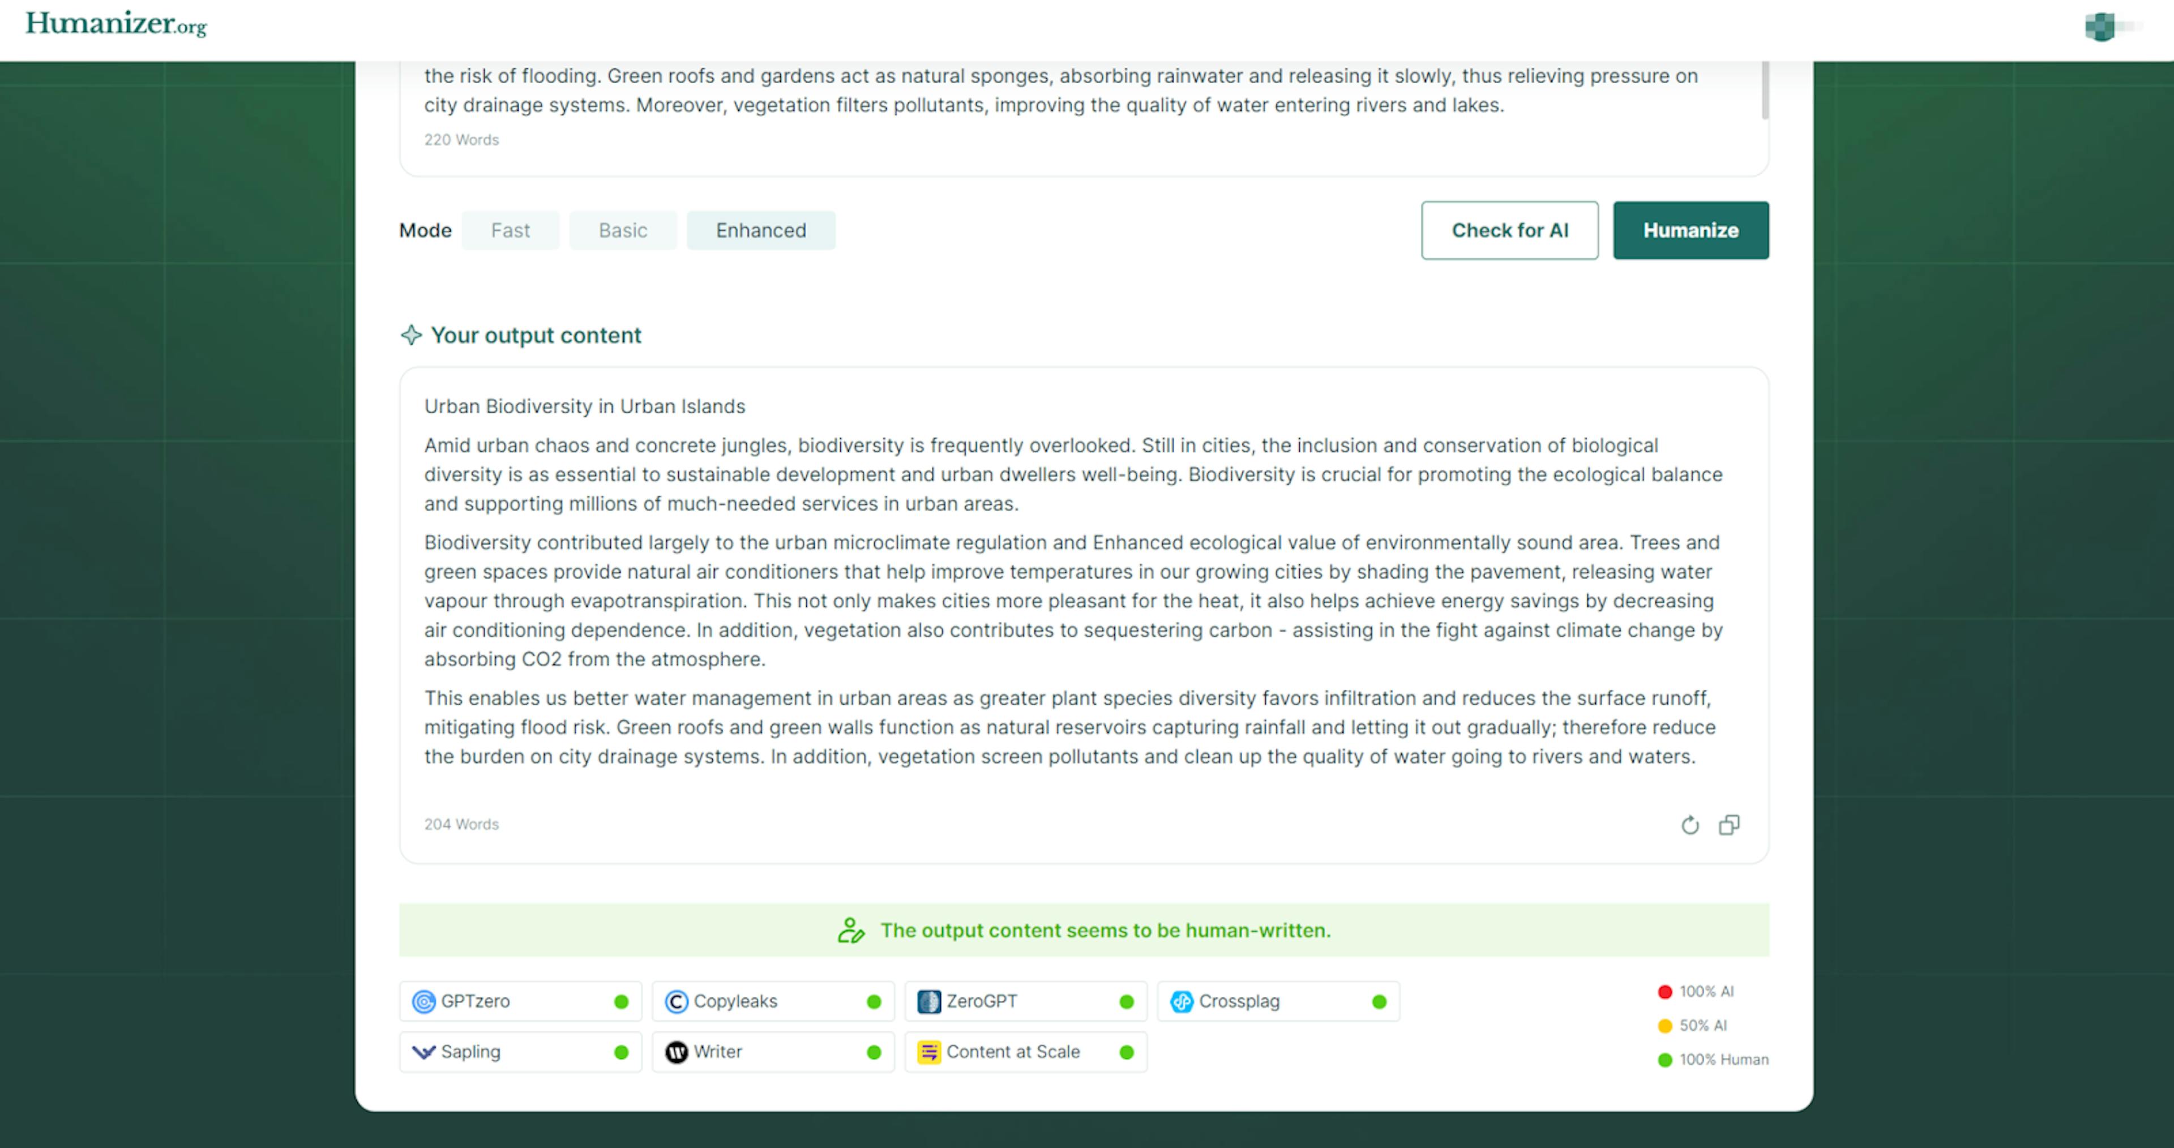
Task: Click the 'GPTzero' label
Action: [475, 1001]
